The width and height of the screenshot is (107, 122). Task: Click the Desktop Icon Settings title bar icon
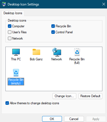pos(4,4)
